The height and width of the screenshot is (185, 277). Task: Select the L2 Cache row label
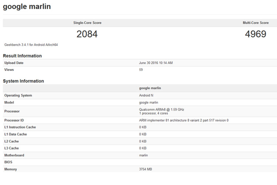pyautogui.click(x=11, y=141)
